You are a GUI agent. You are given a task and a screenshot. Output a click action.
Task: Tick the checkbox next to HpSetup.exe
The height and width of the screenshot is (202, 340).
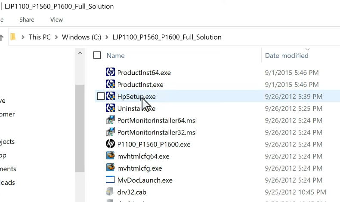tap(101, 96)
